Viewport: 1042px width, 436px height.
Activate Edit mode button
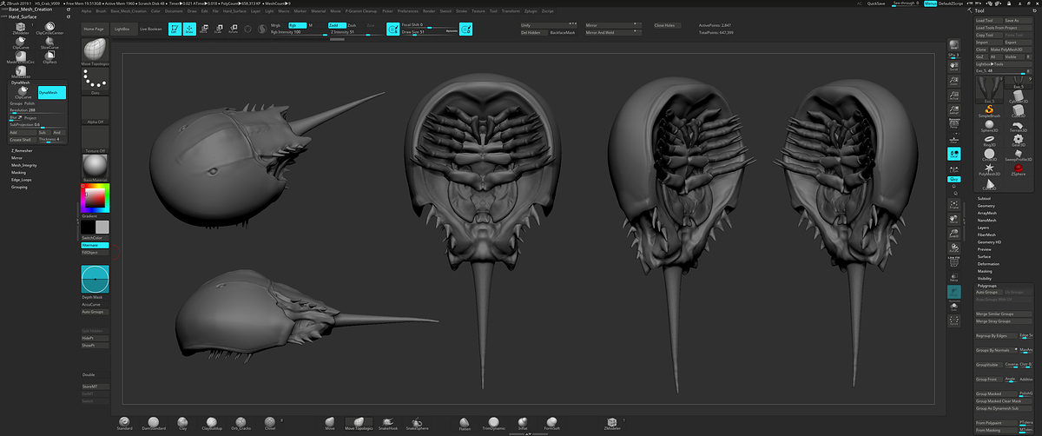174,29
